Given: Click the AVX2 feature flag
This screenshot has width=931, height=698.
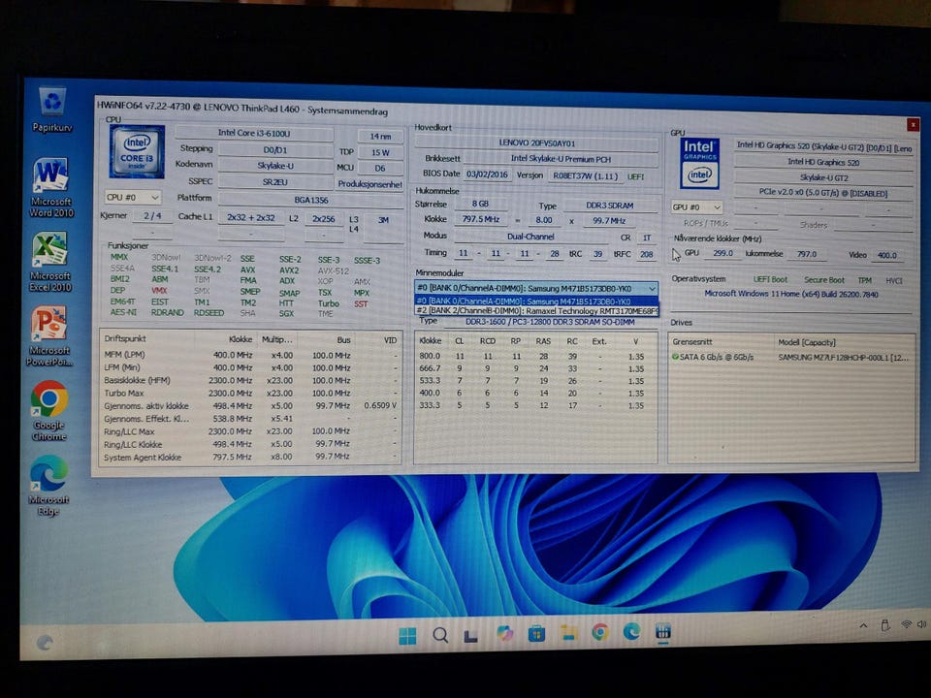Looking at the screenshot, I should (289, 270).
